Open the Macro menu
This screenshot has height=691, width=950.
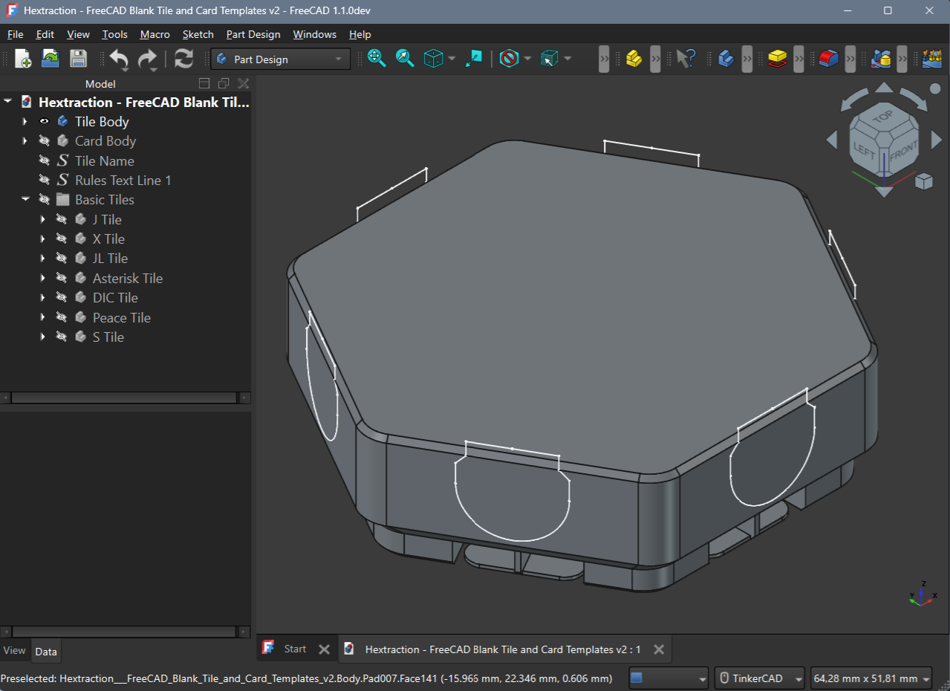click(x=154, y=34)
